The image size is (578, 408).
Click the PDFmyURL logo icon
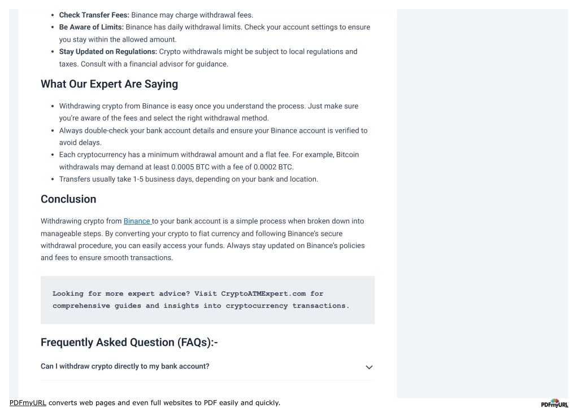point(554,403)
